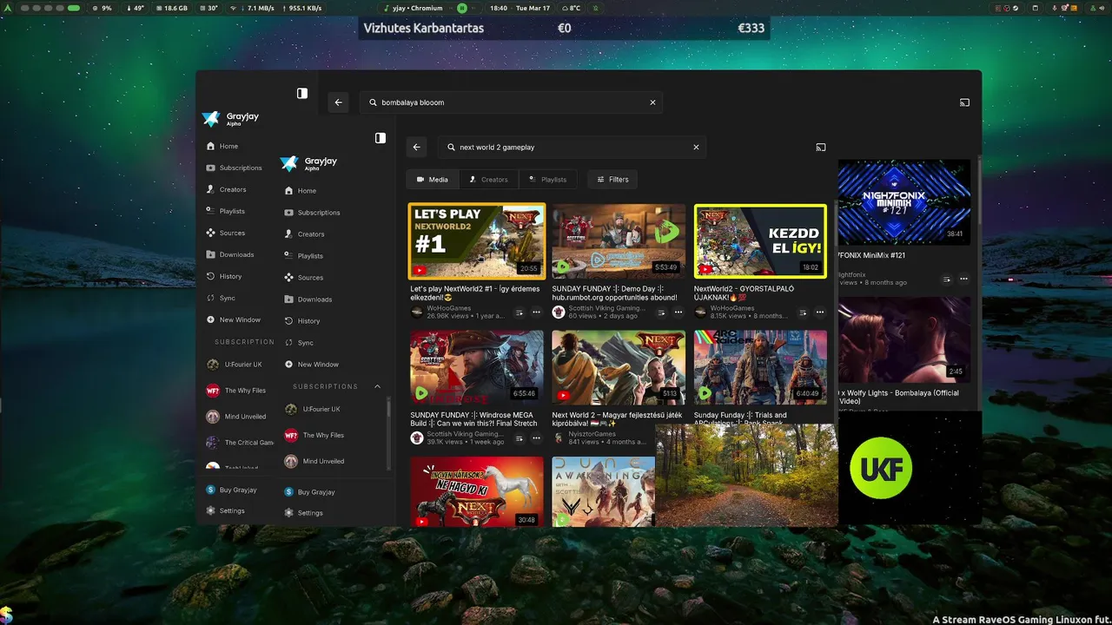Select the Media results tab
Screen dimensions: 1112x625
point(432,180)
